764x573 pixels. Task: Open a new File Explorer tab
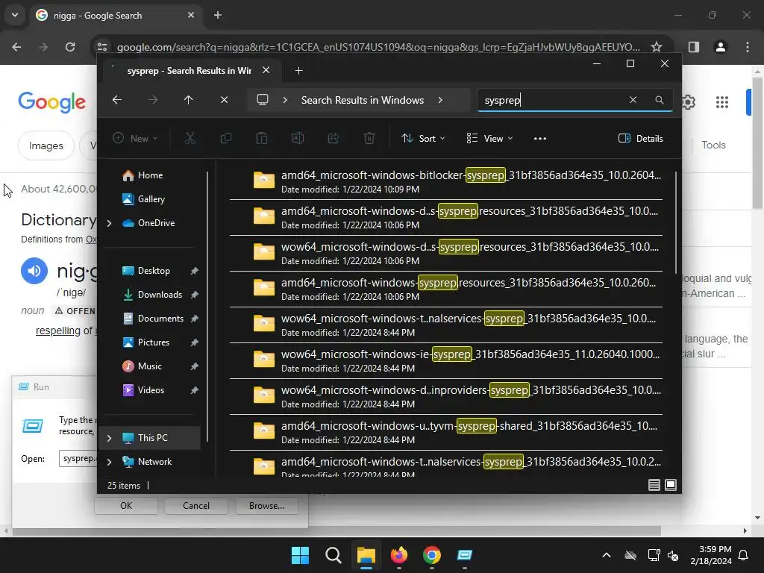[298, 71]
